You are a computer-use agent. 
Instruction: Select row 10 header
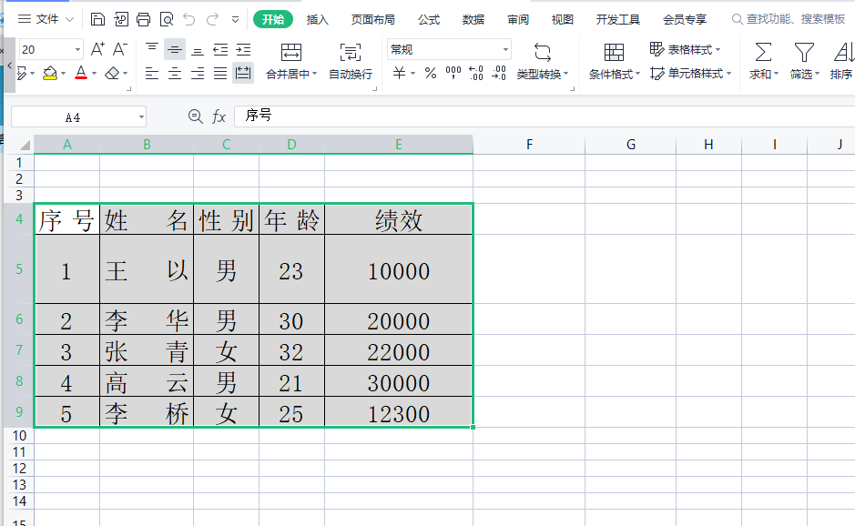pos(19,436)
